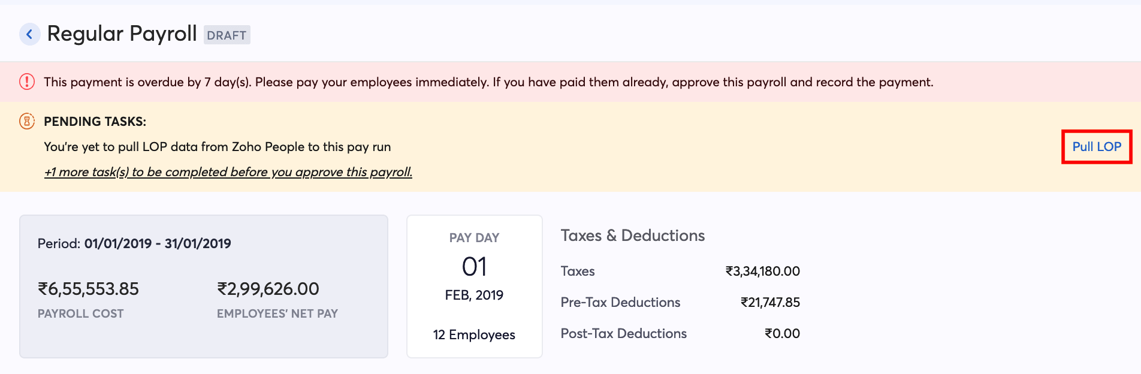
Task: Click the Taxes & Deductions heading
Action: [x=632, y=236]
